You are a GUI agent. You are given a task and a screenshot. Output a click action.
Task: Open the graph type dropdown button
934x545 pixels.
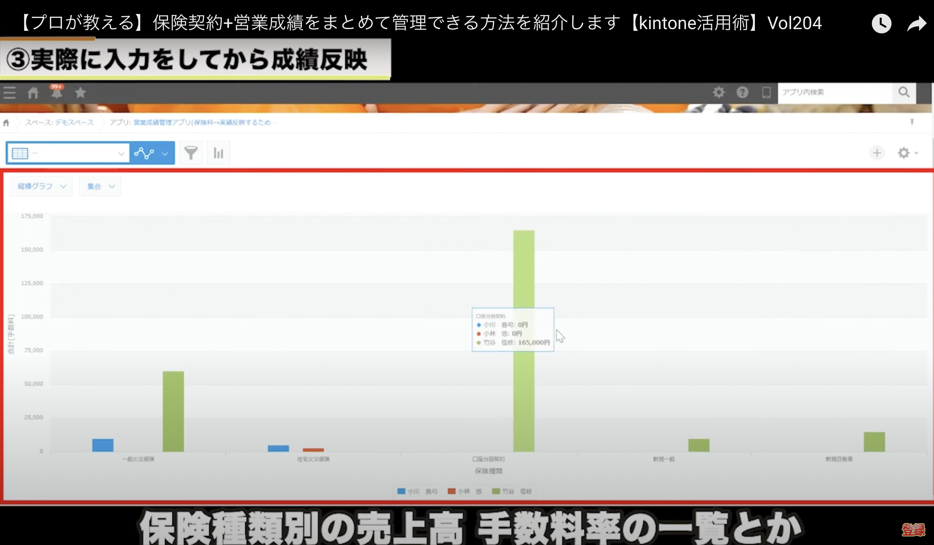pos(152,153)
